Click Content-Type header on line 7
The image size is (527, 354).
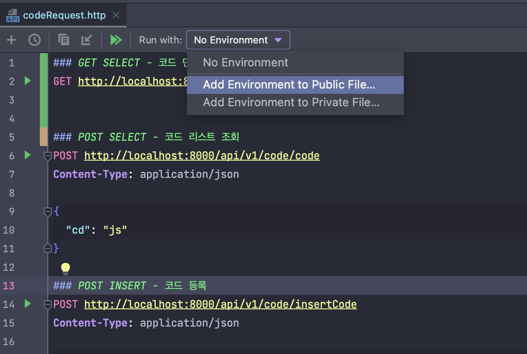tap(90, 174)
